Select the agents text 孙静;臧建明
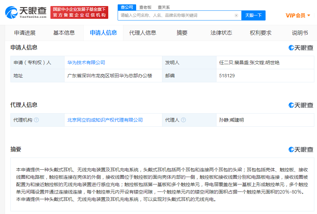317x214 pixels. tap(232, 120)
